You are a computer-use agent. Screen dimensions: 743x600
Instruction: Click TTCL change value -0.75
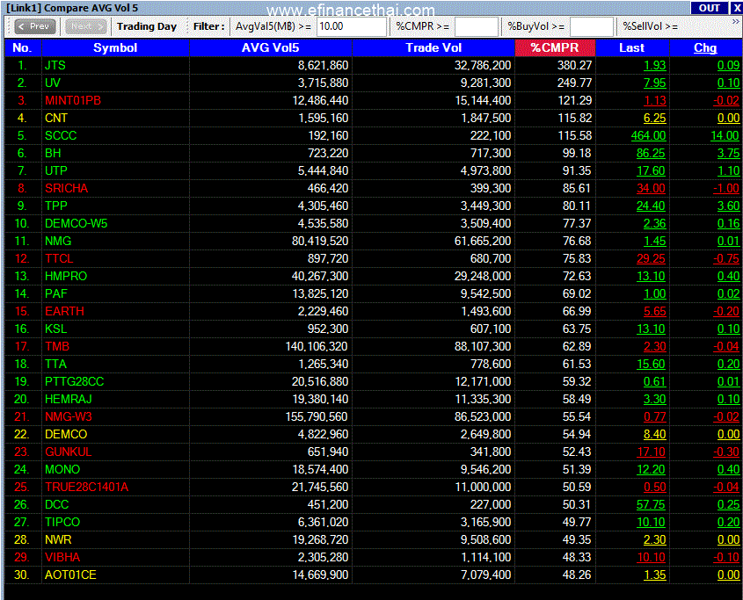point(726,258)
